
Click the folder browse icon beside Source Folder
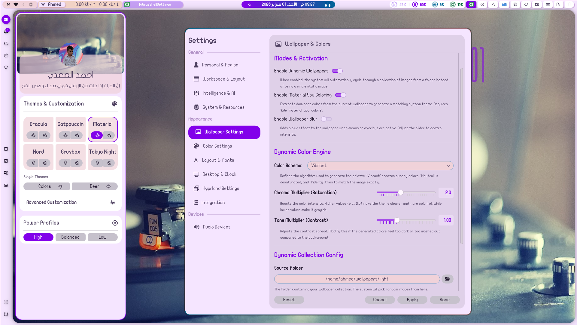pyautogui.click(x=447, y=279)
